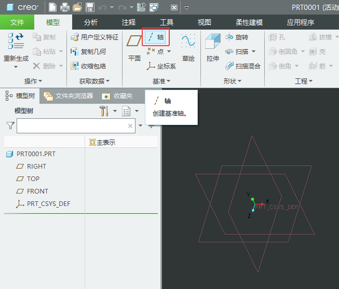Click the 复制 copy button

(44, 37)
